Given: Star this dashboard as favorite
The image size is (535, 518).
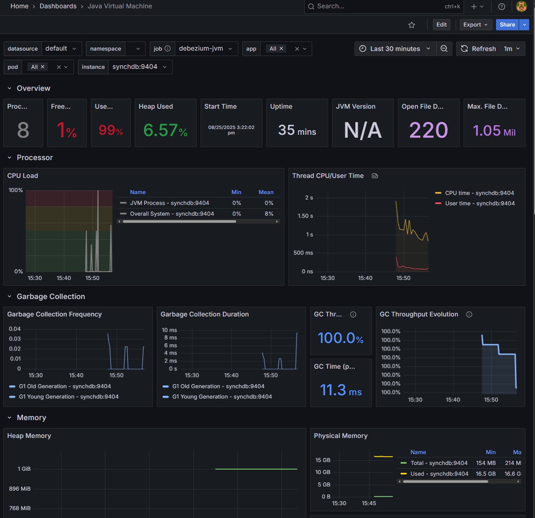Looking at the screenshot, I should 411,25.
